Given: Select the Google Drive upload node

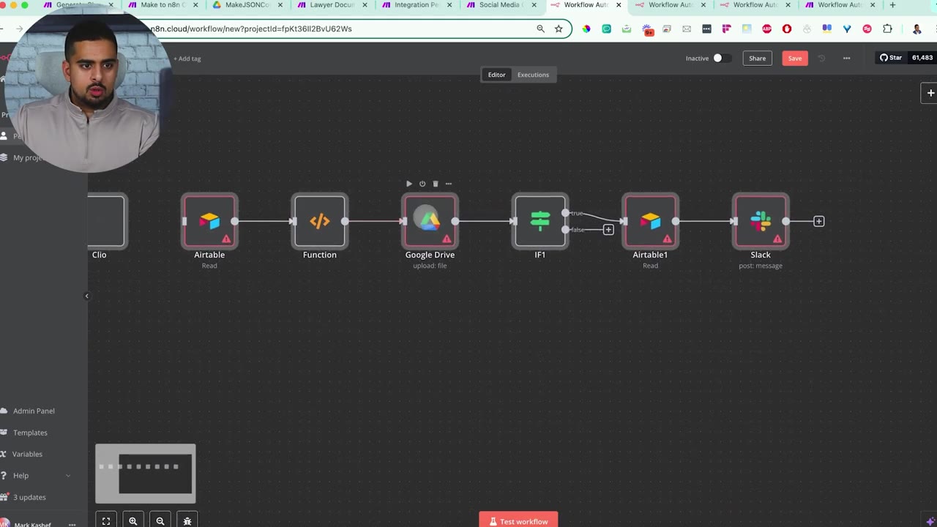Looking at the screenshot, I should pos(430,220).
